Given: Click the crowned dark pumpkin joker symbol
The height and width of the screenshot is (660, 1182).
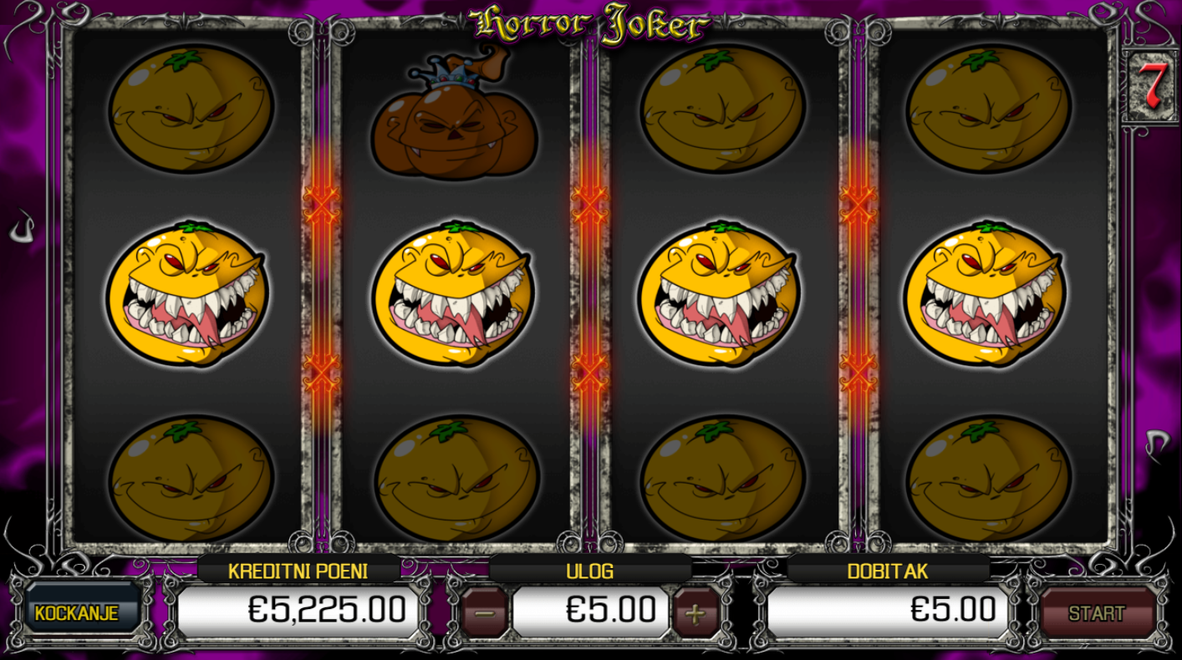Looking at the screenshot, I should pyautogui.click(x=455, y=113).
